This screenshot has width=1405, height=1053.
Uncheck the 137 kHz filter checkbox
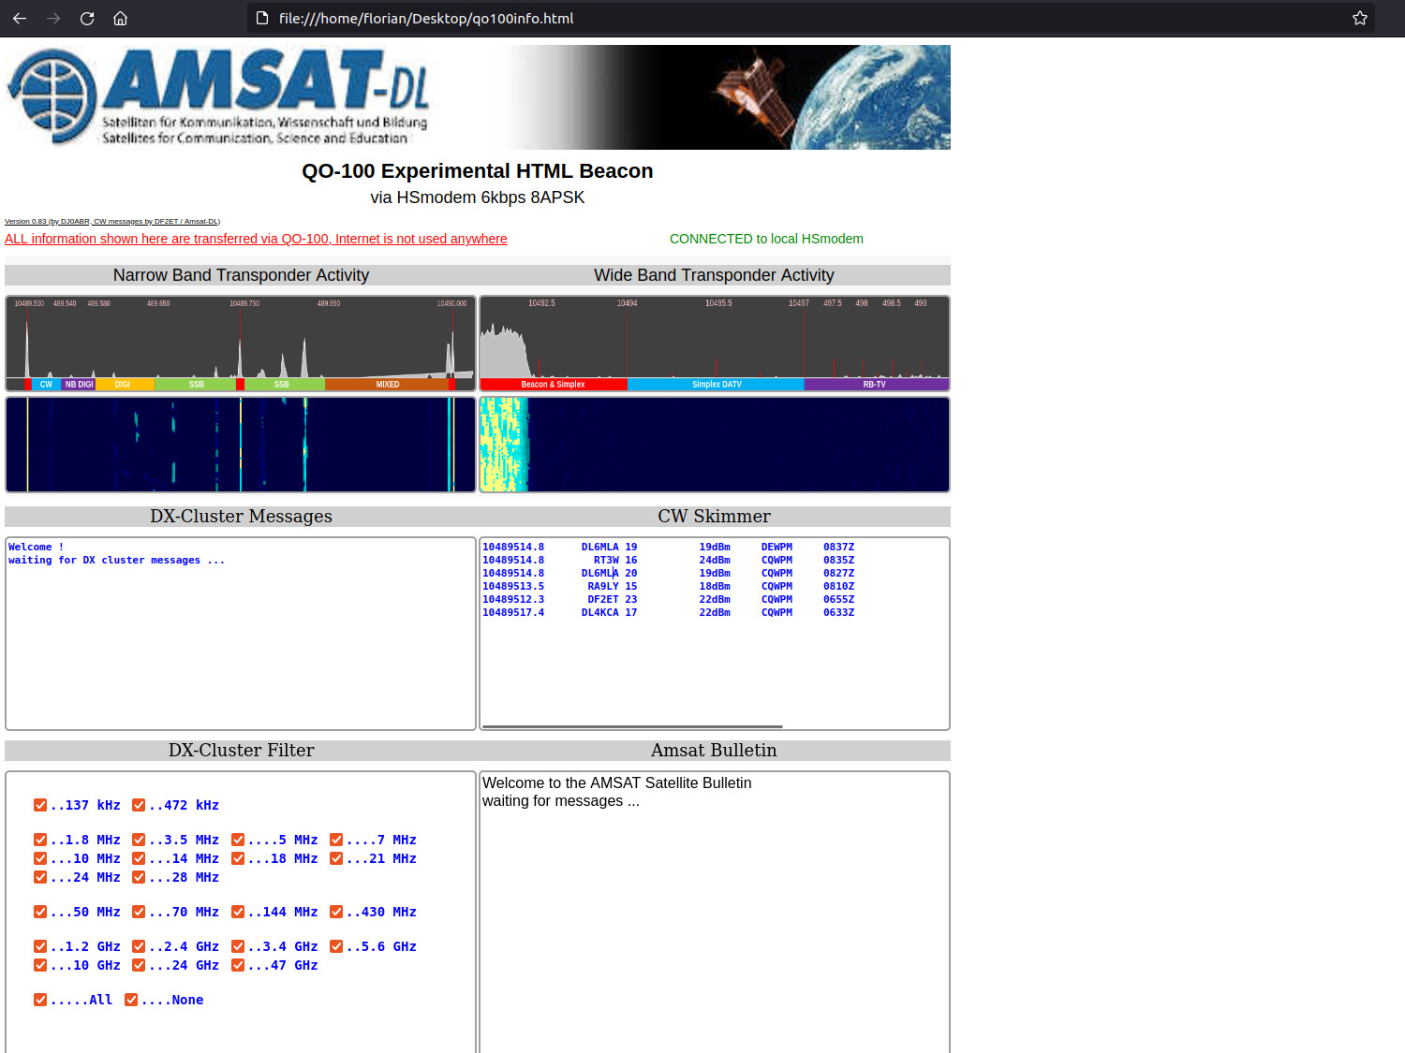(x=40, y=805)
